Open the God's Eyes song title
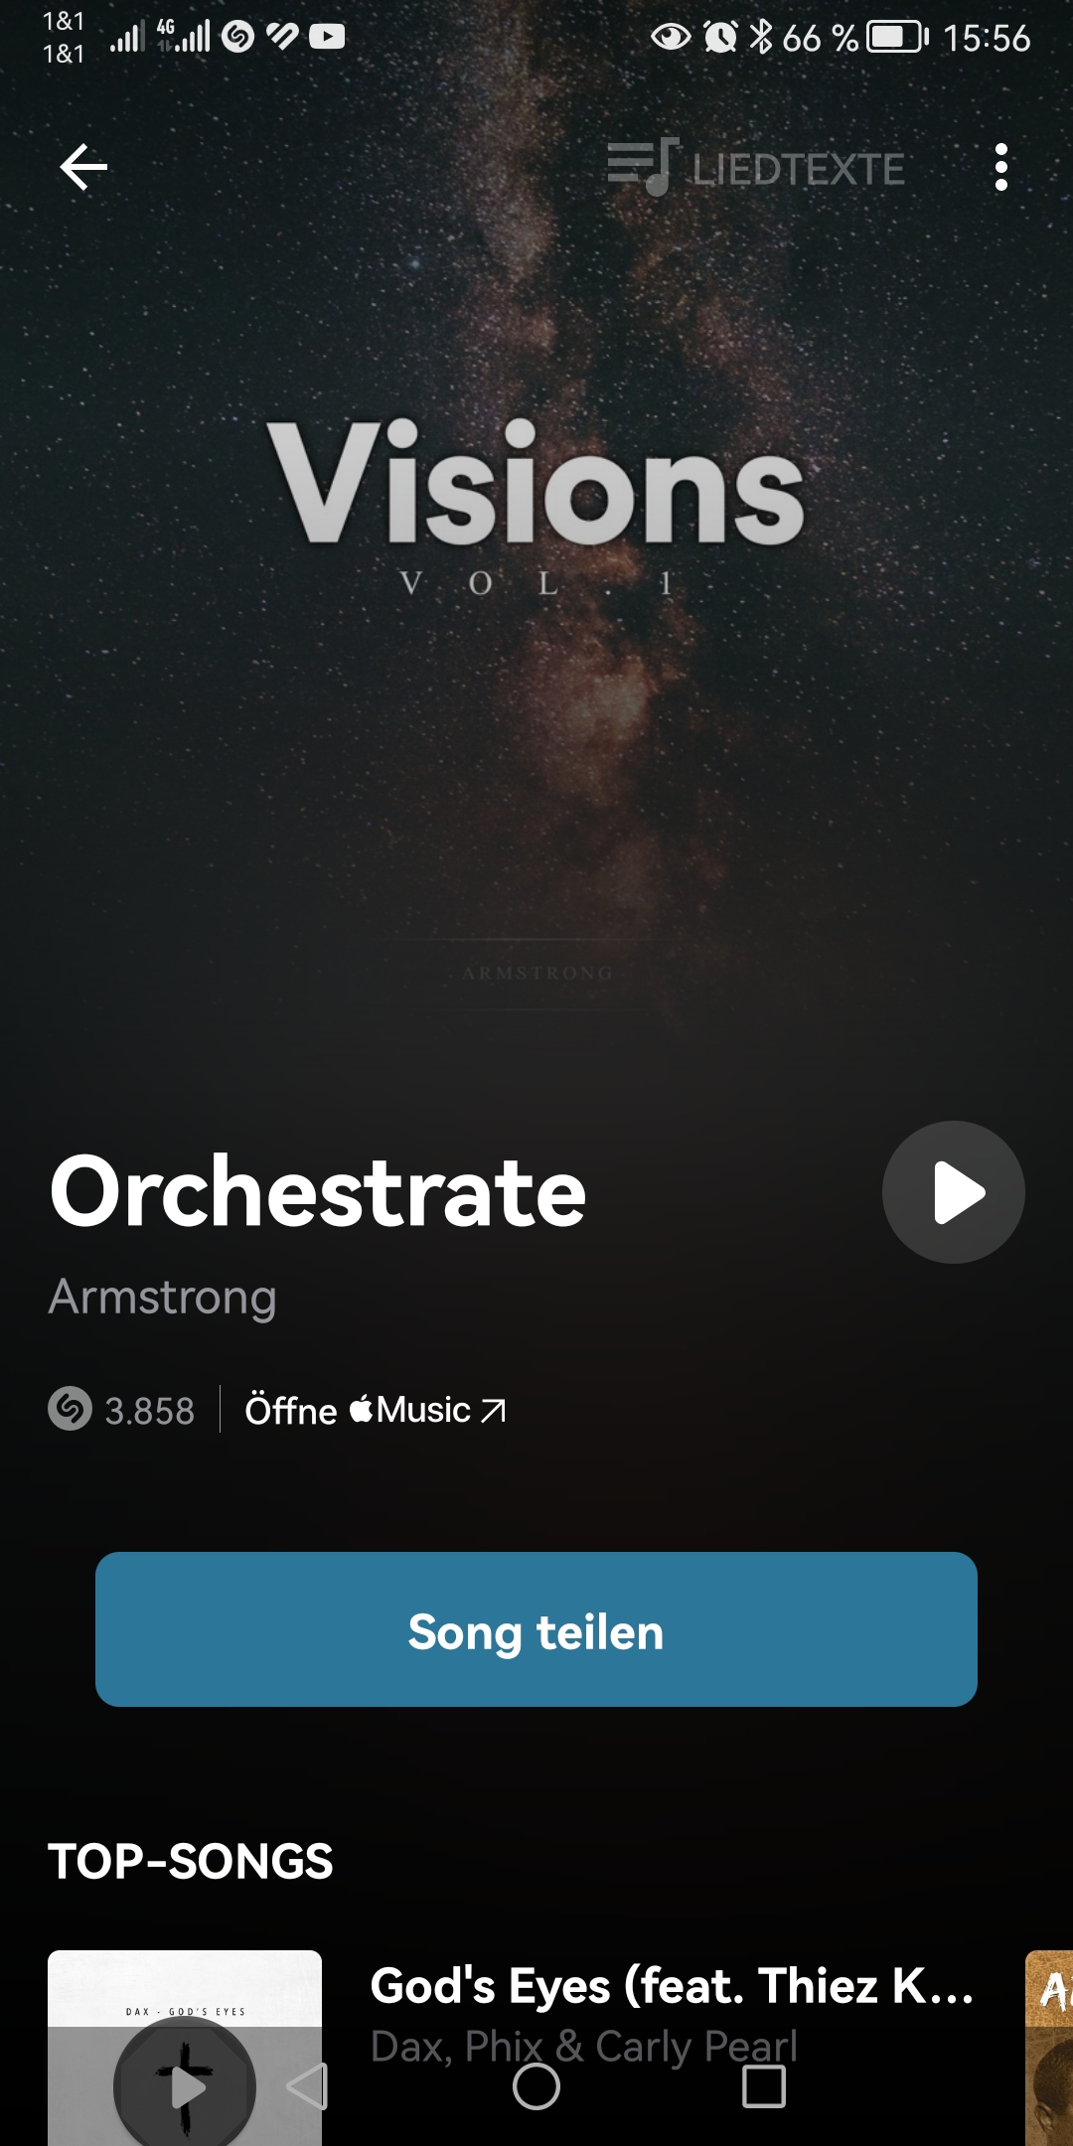 [672, 1986]
